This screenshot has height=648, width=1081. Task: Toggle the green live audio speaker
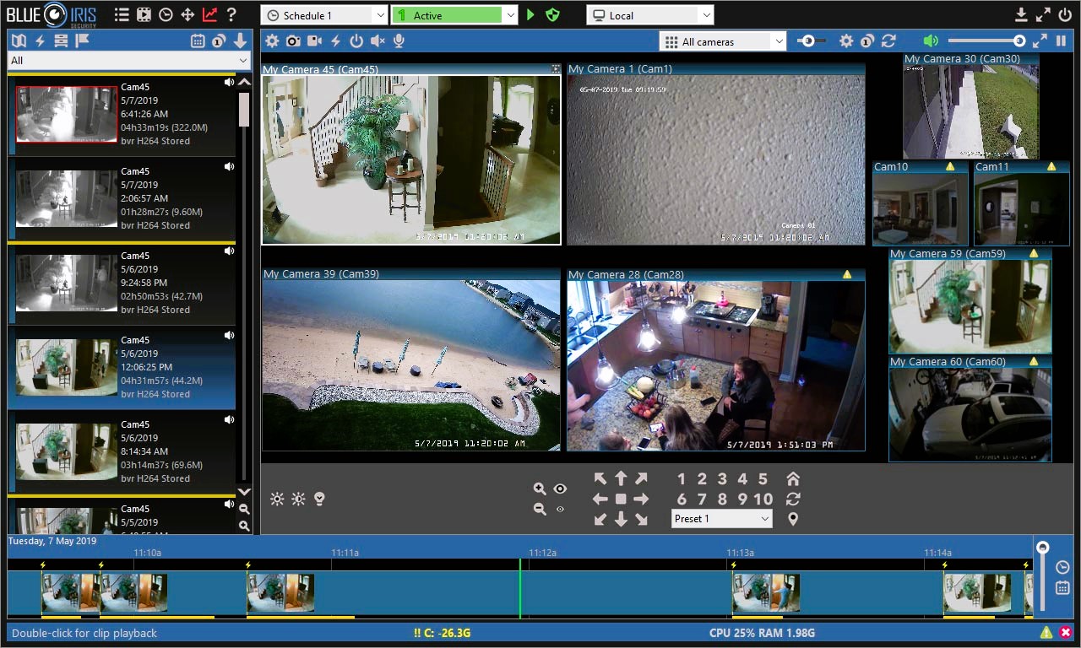931,41
